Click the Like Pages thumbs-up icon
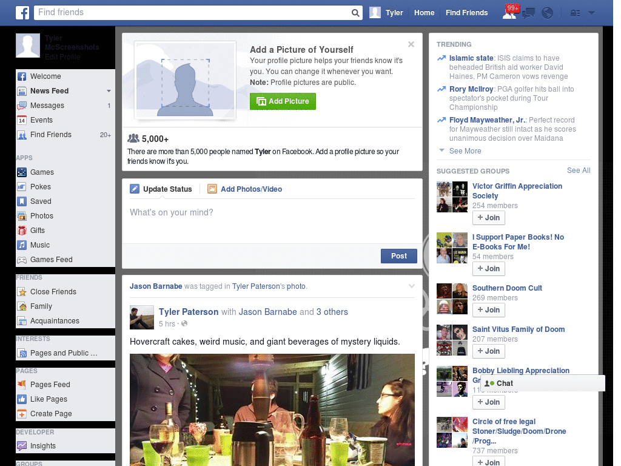Viewport: 621px width, 466px height. (x=22, y=399)
